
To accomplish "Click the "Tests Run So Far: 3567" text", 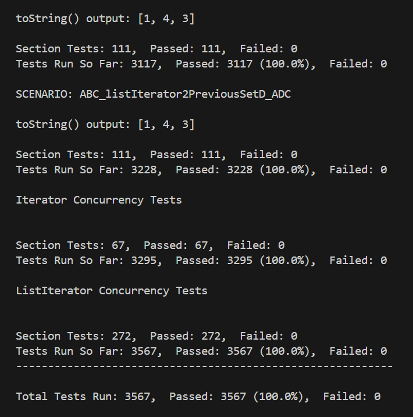I will coord(86,351).
